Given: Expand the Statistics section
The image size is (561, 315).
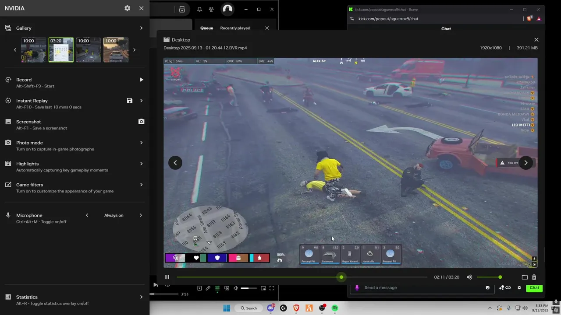Looking at the screenshot, I should pos(141,297).
